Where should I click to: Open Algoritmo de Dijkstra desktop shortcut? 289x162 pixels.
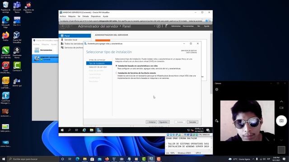(28, 7)
